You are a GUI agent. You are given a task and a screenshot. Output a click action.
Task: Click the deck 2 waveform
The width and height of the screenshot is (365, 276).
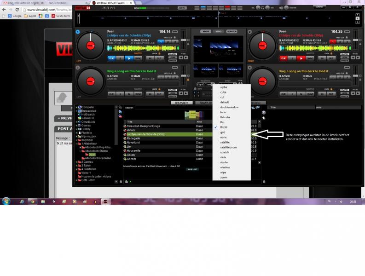pos(315,48)
